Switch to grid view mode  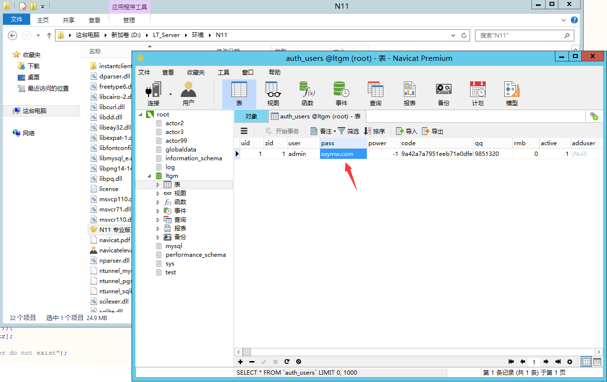tap(587, 362)
